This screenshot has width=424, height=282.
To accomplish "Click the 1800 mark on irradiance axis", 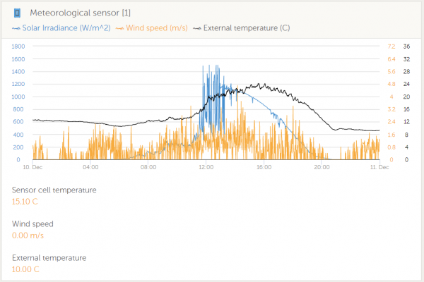I will point(18,47).
